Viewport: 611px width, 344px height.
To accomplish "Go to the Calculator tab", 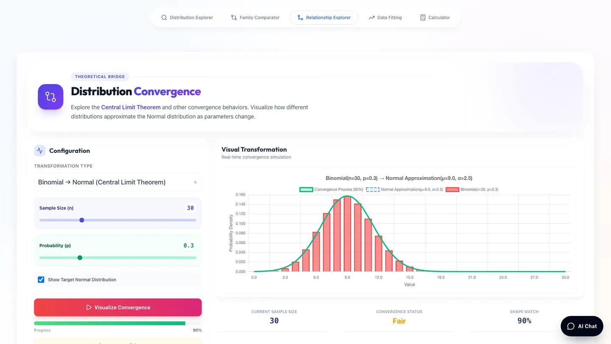I will [435, 17].
